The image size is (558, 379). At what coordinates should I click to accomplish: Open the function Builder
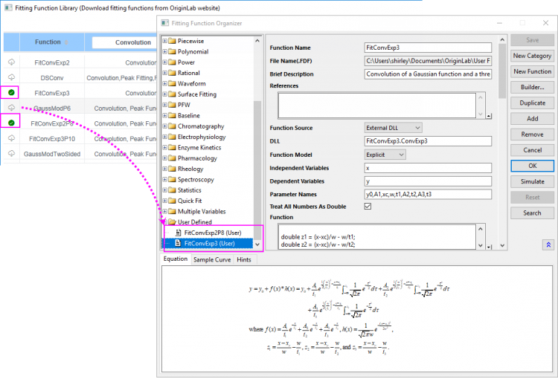533,87
